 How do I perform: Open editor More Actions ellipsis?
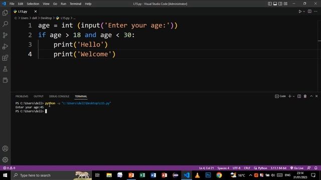(315, 11)
